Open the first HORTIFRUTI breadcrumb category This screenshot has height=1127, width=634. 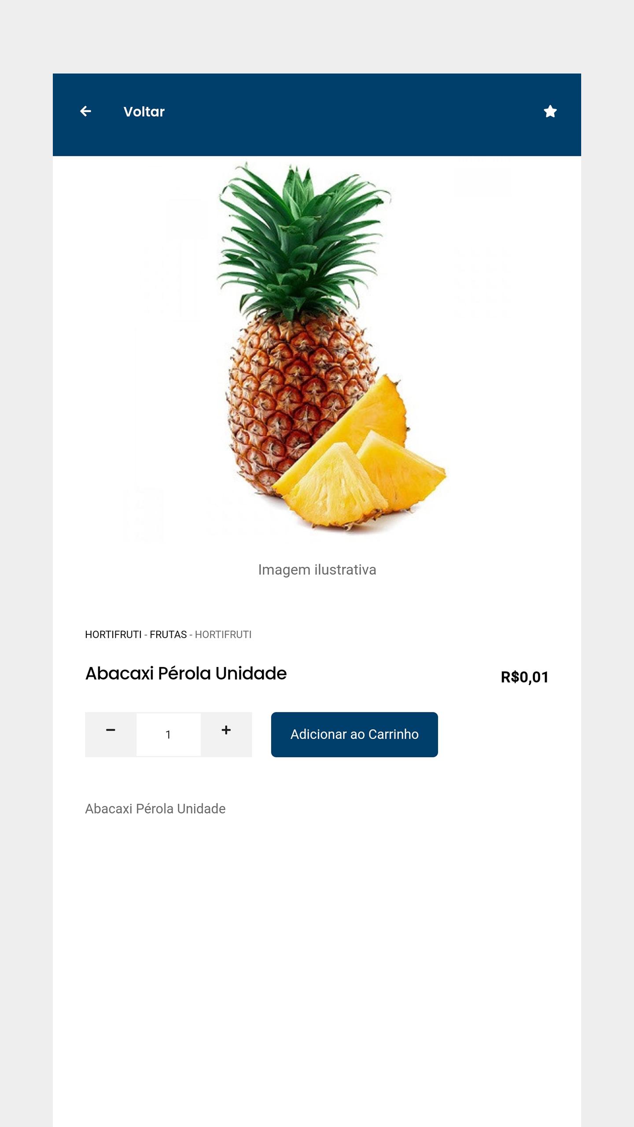click(x=113, y=634)
